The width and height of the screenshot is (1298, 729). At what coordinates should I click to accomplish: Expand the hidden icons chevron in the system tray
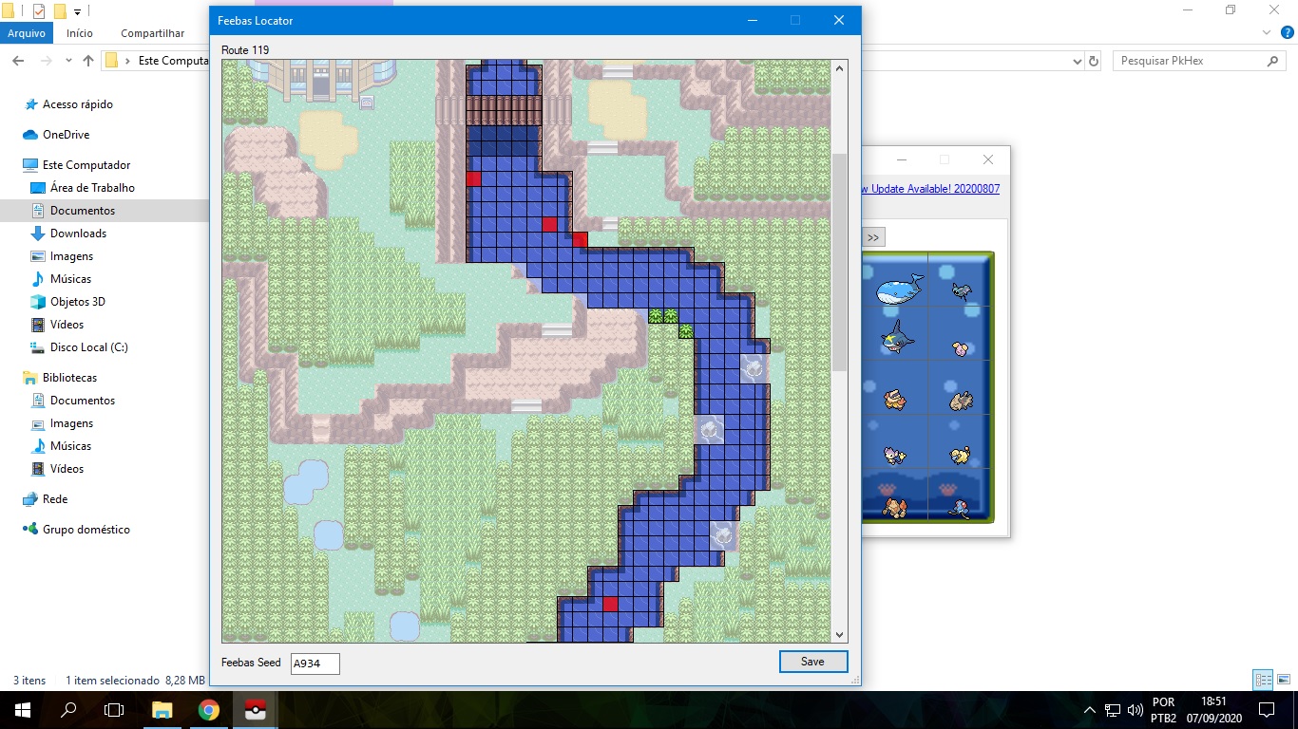1090,709
